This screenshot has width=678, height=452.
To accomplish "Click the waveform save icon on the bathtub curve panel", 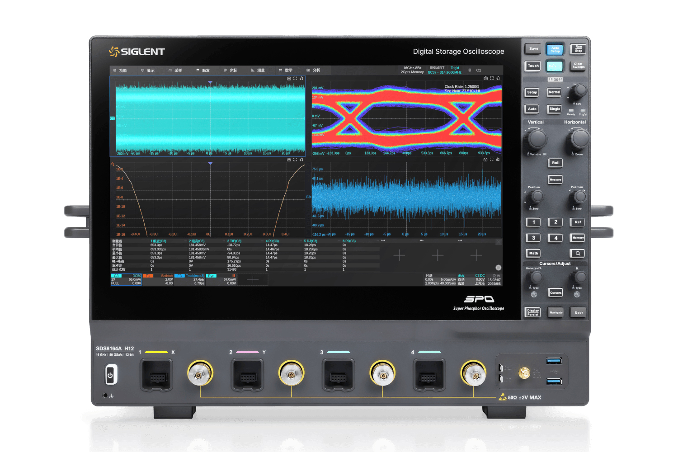I will tap(301, 159).
